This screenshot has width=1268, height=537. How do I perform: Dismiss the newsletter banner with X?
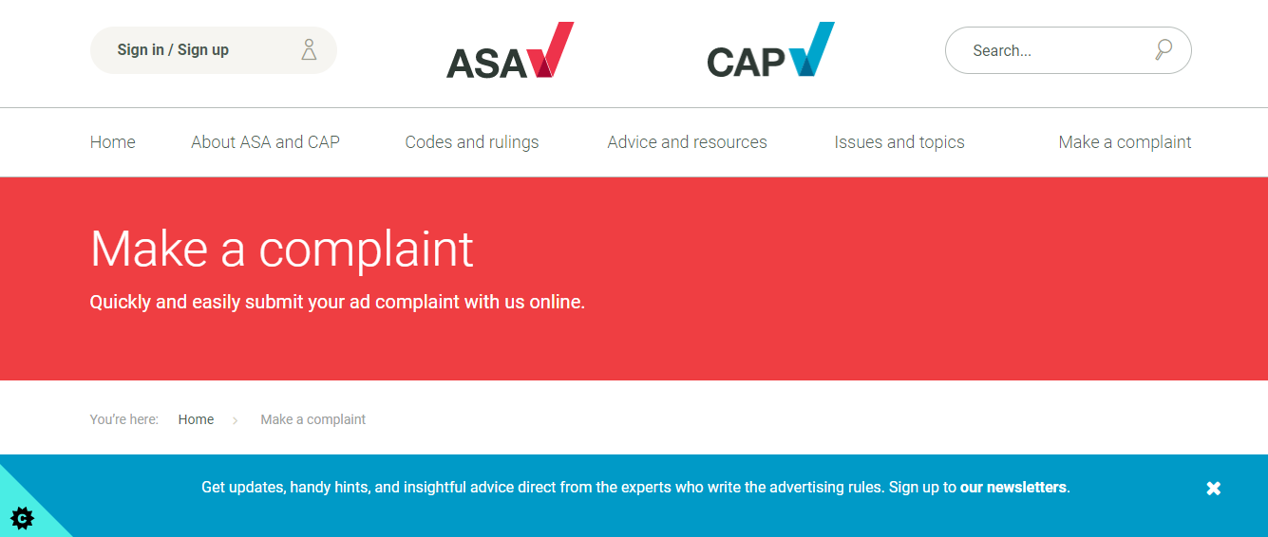tap(1213, 489)
